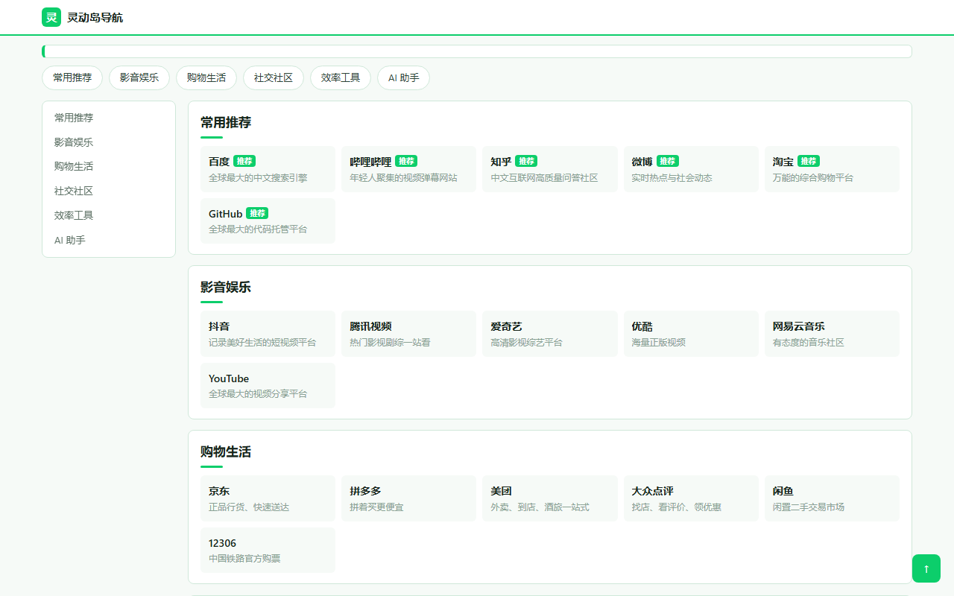
Task: Click the 灵动岛导航 site title
Action: pos(95,18)
